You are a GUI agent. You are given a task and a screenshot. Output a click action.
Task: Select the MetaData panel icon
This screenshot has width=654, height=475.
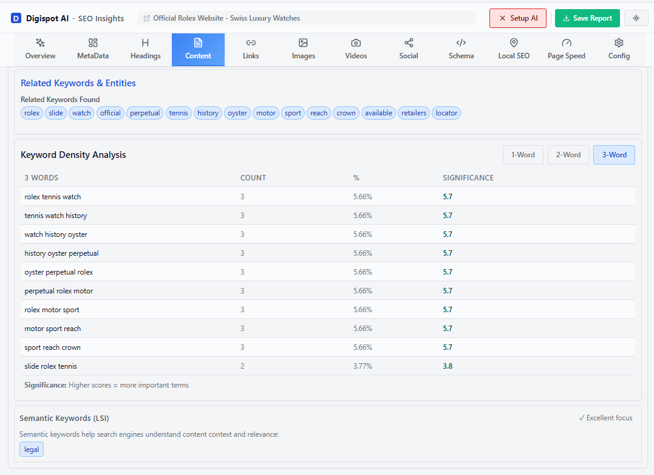pos(92,49)
